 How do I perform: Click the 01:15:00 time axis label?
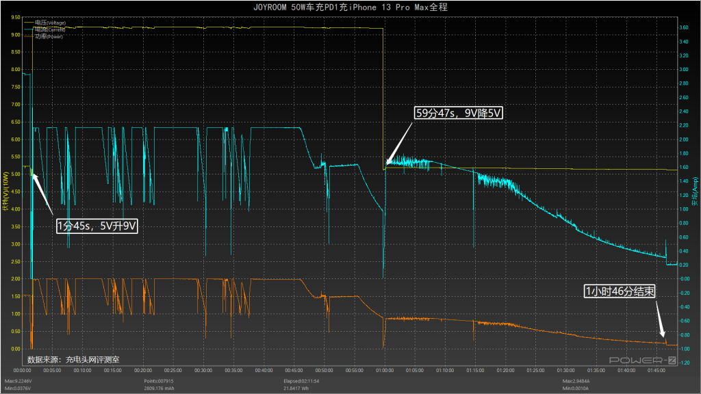pyautogui.click(x=475, y=370)
